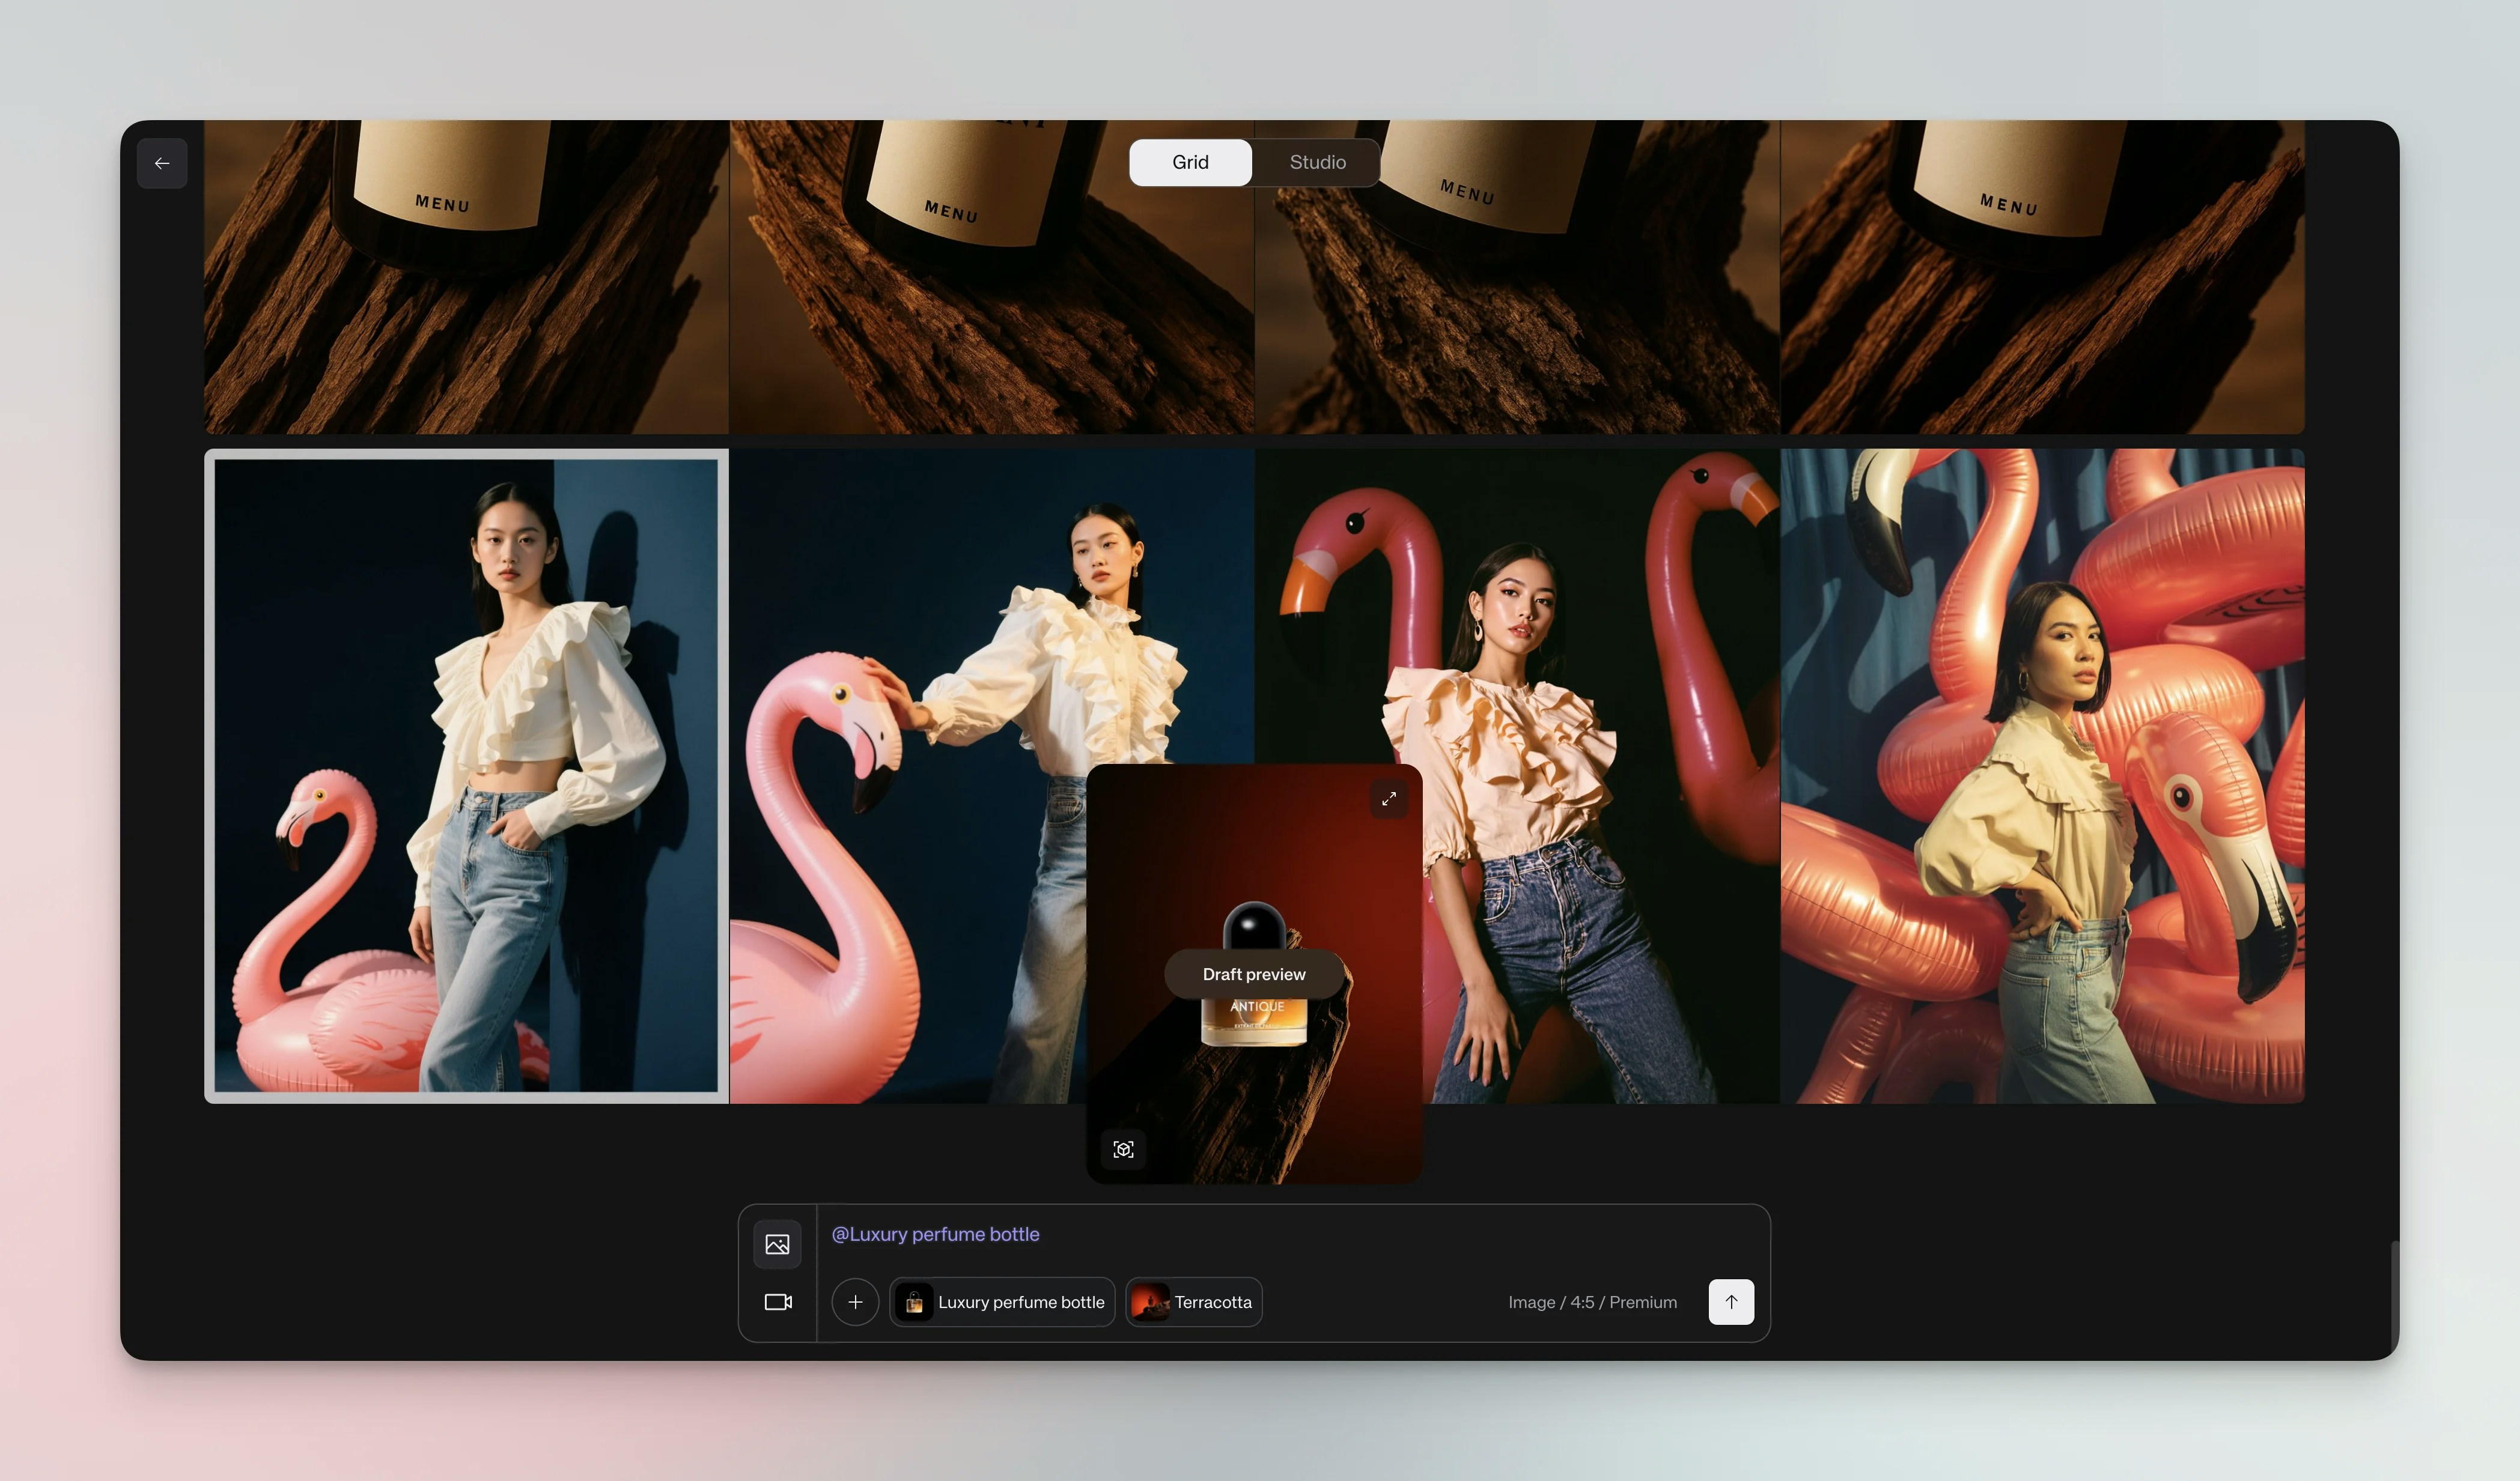Screen dimensions: 2520x1481
Task: Open the 3D object icon on the draft preview
Action: click(1123, 1148)
